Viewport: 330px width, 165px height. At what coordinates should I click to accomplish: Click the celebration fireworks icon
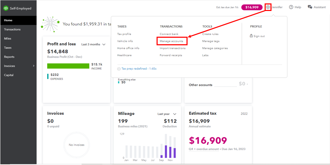tap(50, 23)
